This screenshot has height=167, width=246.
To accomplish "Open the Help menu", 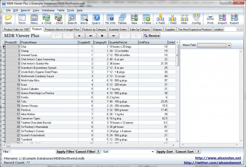I will [x=80, y=10].
